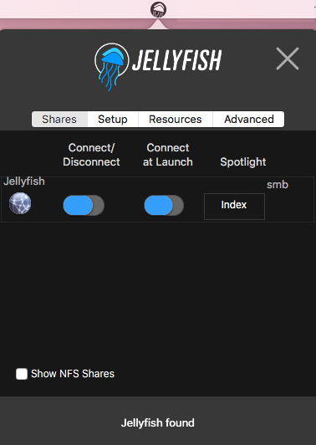Click the Connect at Launch column header
The height and width of the screenshot is (445, 316).
tap(168, 155)
